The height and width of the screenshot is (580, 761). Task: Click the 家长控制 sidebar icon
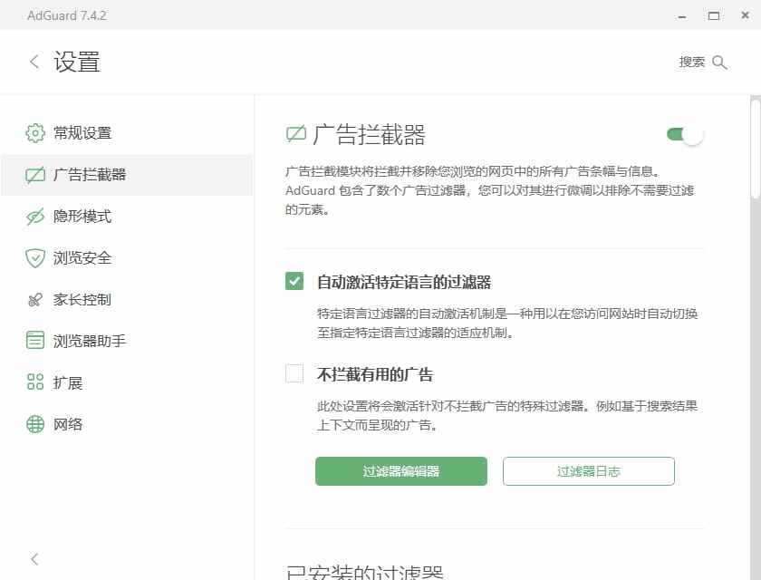tap(35, 300)
